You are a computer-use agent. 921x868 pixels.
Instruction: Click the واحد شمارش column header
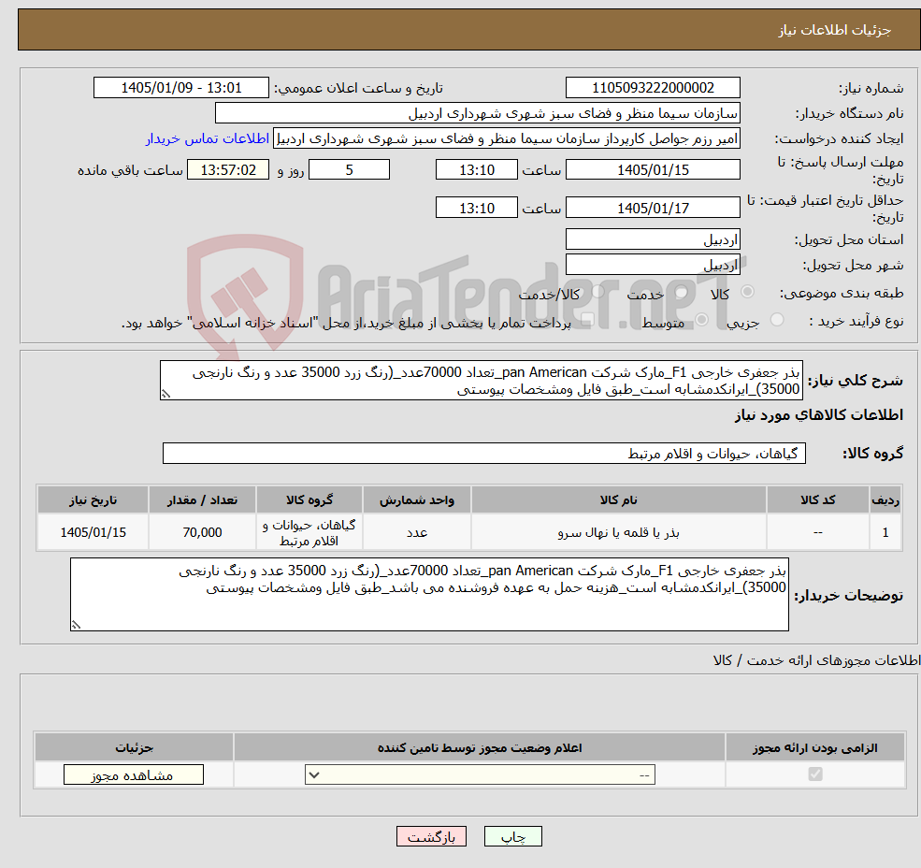(416, 500)
